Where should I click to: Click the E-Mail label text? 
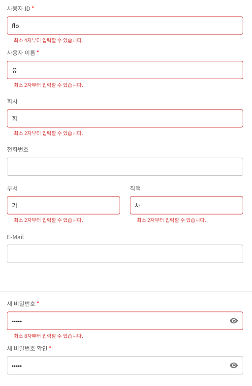[x=15, y=237]
